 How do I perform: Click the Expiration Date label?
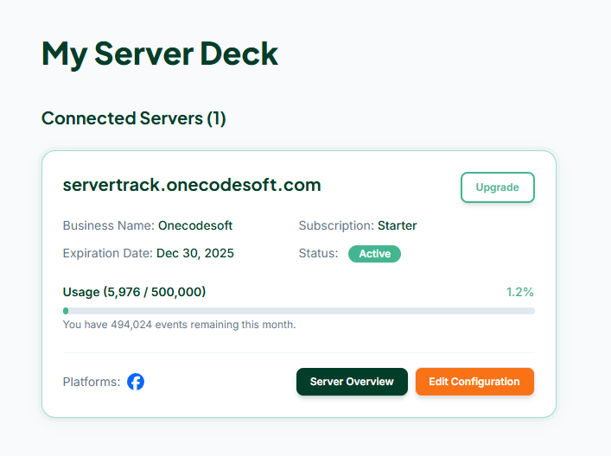point(107,253)
